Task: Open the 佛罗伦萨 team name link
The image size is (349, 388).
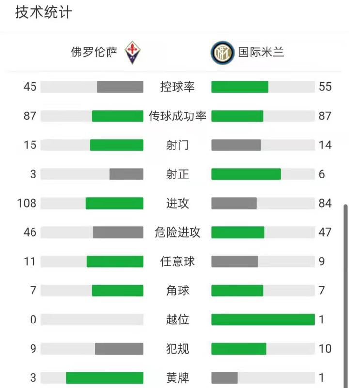Action: pos(94,52)
